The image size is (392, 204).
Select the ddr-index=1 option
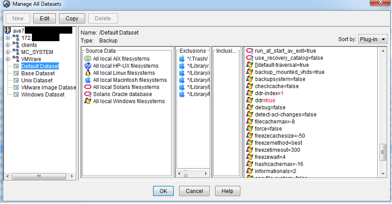click(269, 93)
